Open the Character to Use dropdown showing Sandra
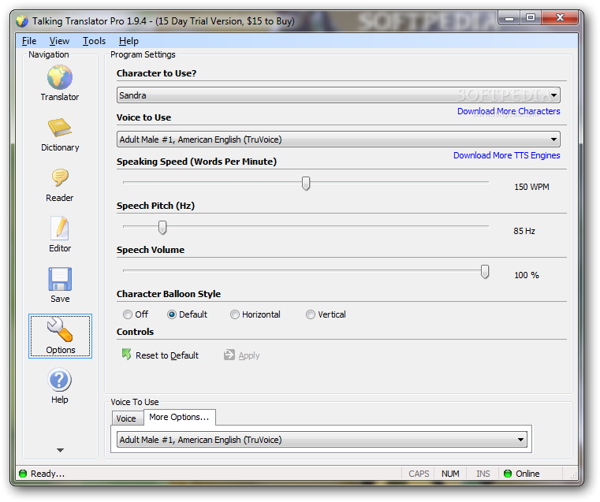 pyautogui.click(x=338, y=95)
